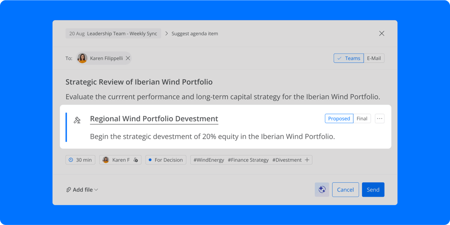
Task: Open the Add file dropdown
Action: 82,190
